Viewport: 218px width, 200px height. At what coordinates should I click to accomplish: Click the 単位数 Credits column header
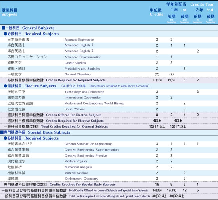coord(156,12)
